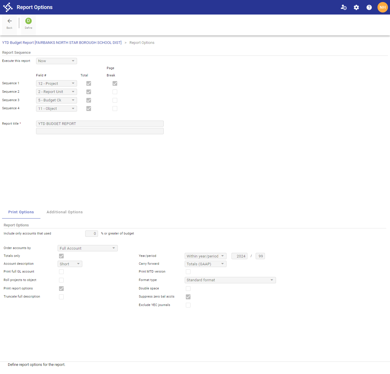The image size is (390, 374).
Task: Toggle Suppress zero bal accts checkbox
Action: click(x=188, y=297)
